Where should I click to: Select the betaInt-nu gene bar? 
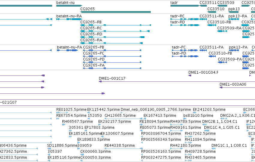coord(69,6)
